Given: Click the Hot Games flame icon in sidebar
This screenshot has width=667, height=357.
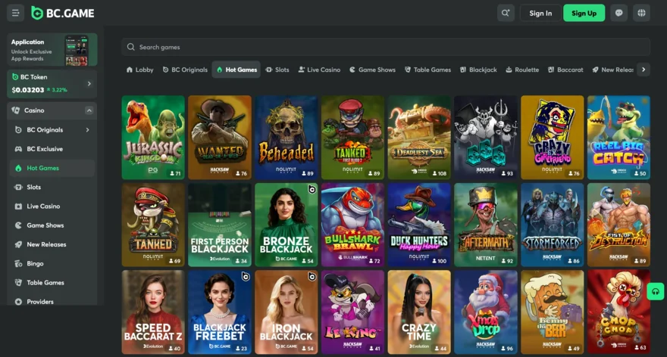Looking at the screenshot, I should [x=18, y=168].
